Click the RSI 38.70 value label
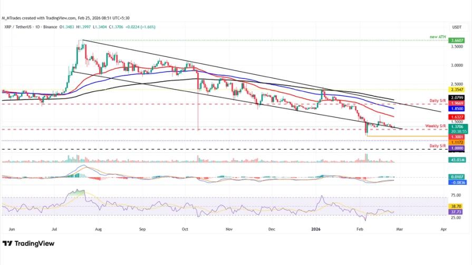The image size is (472, 265). 455,207
